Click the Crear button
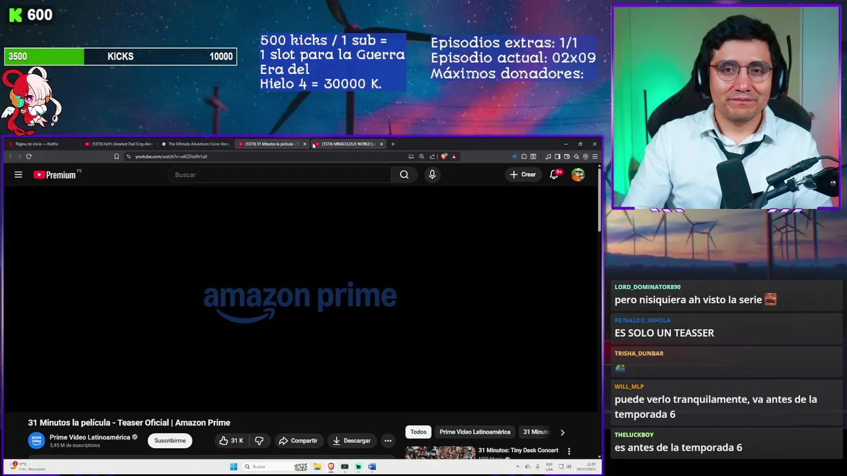The height and width of the screenshot is (476, 847). tap(522, 175)
